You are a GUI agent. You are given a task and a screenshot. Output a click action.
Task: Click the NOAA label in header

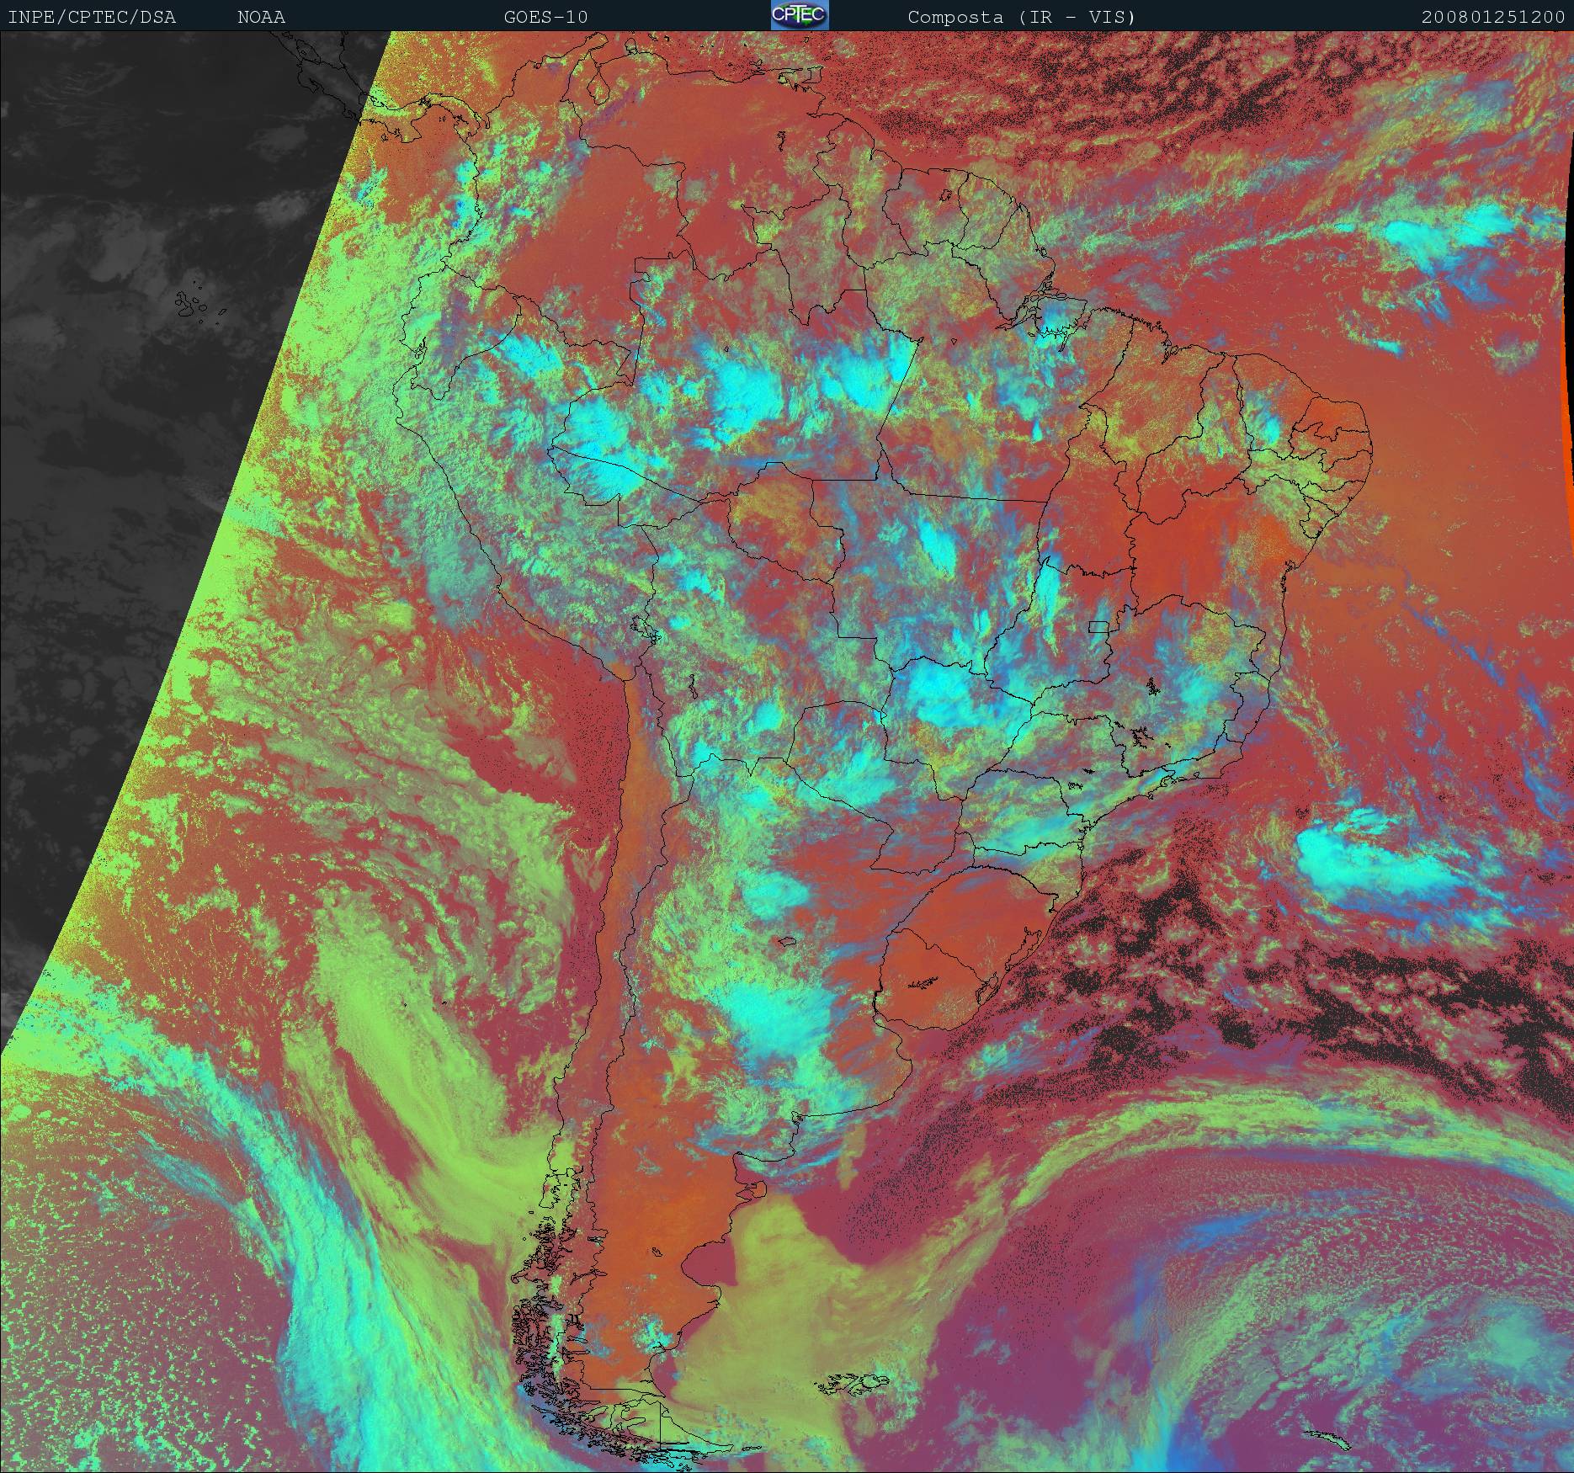click(x=261, y=17)
